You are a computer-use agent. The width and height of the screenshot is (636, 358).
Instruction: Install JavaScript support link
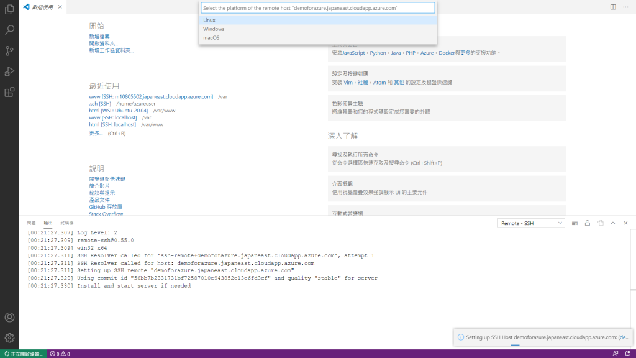pyautogui.click(x=353, y=53)
